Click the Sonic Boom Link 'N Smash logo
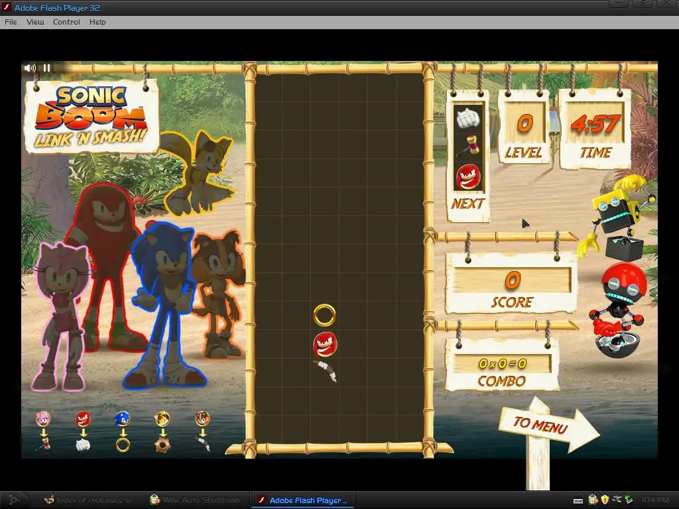The image size is (679, 509). point(92,117)
